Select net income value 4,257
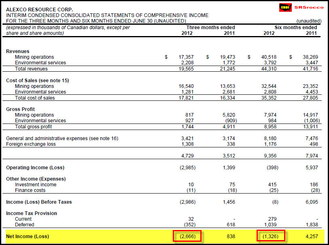 tap(312, 236)
